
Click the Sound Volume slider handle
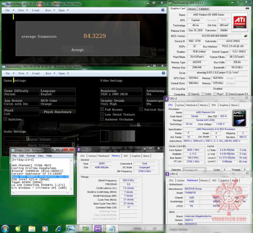[73, 144]
